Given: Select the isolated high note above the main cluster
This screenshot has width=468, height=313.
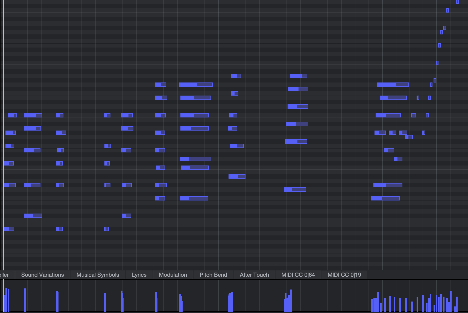Looking at the screenshot, I should [x=236, y=76].
